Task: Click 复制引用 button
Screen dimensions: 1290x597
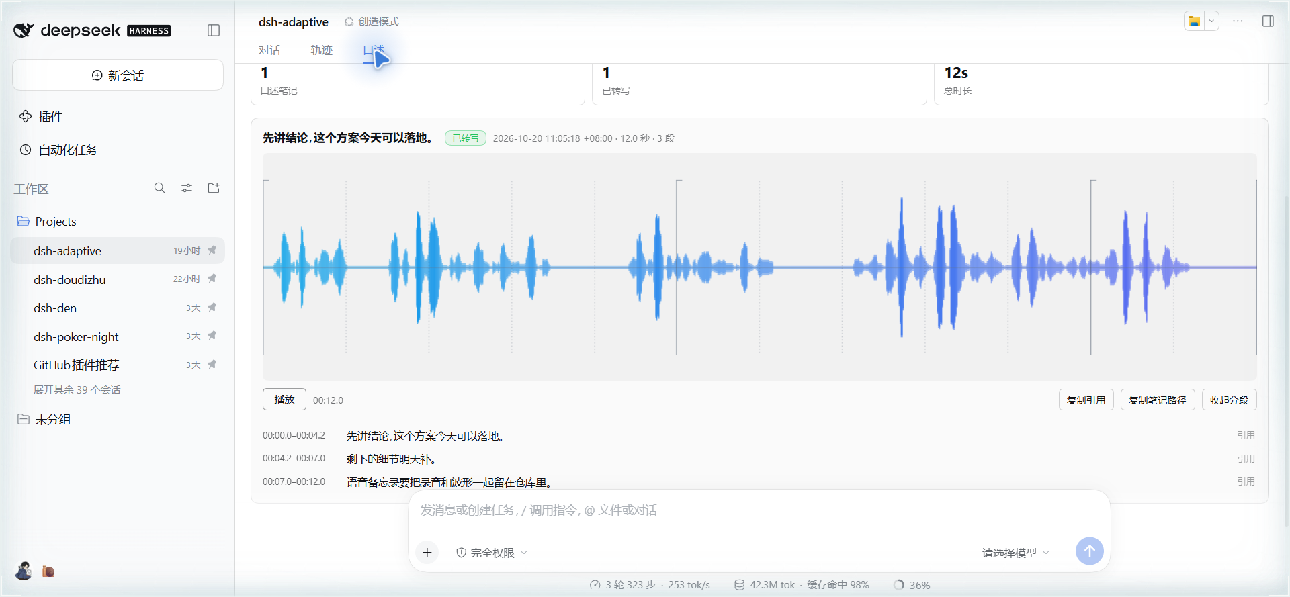Action: (x=1086, y=400)
